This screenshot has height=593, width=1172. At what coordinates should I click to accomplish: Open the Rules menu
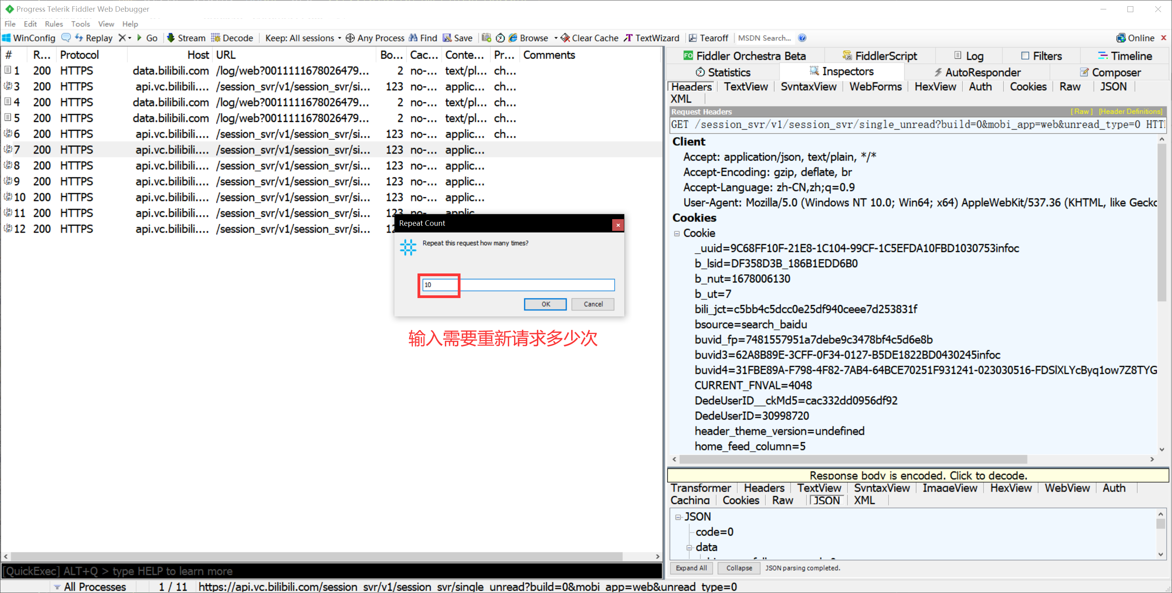(x=54, y=24)
